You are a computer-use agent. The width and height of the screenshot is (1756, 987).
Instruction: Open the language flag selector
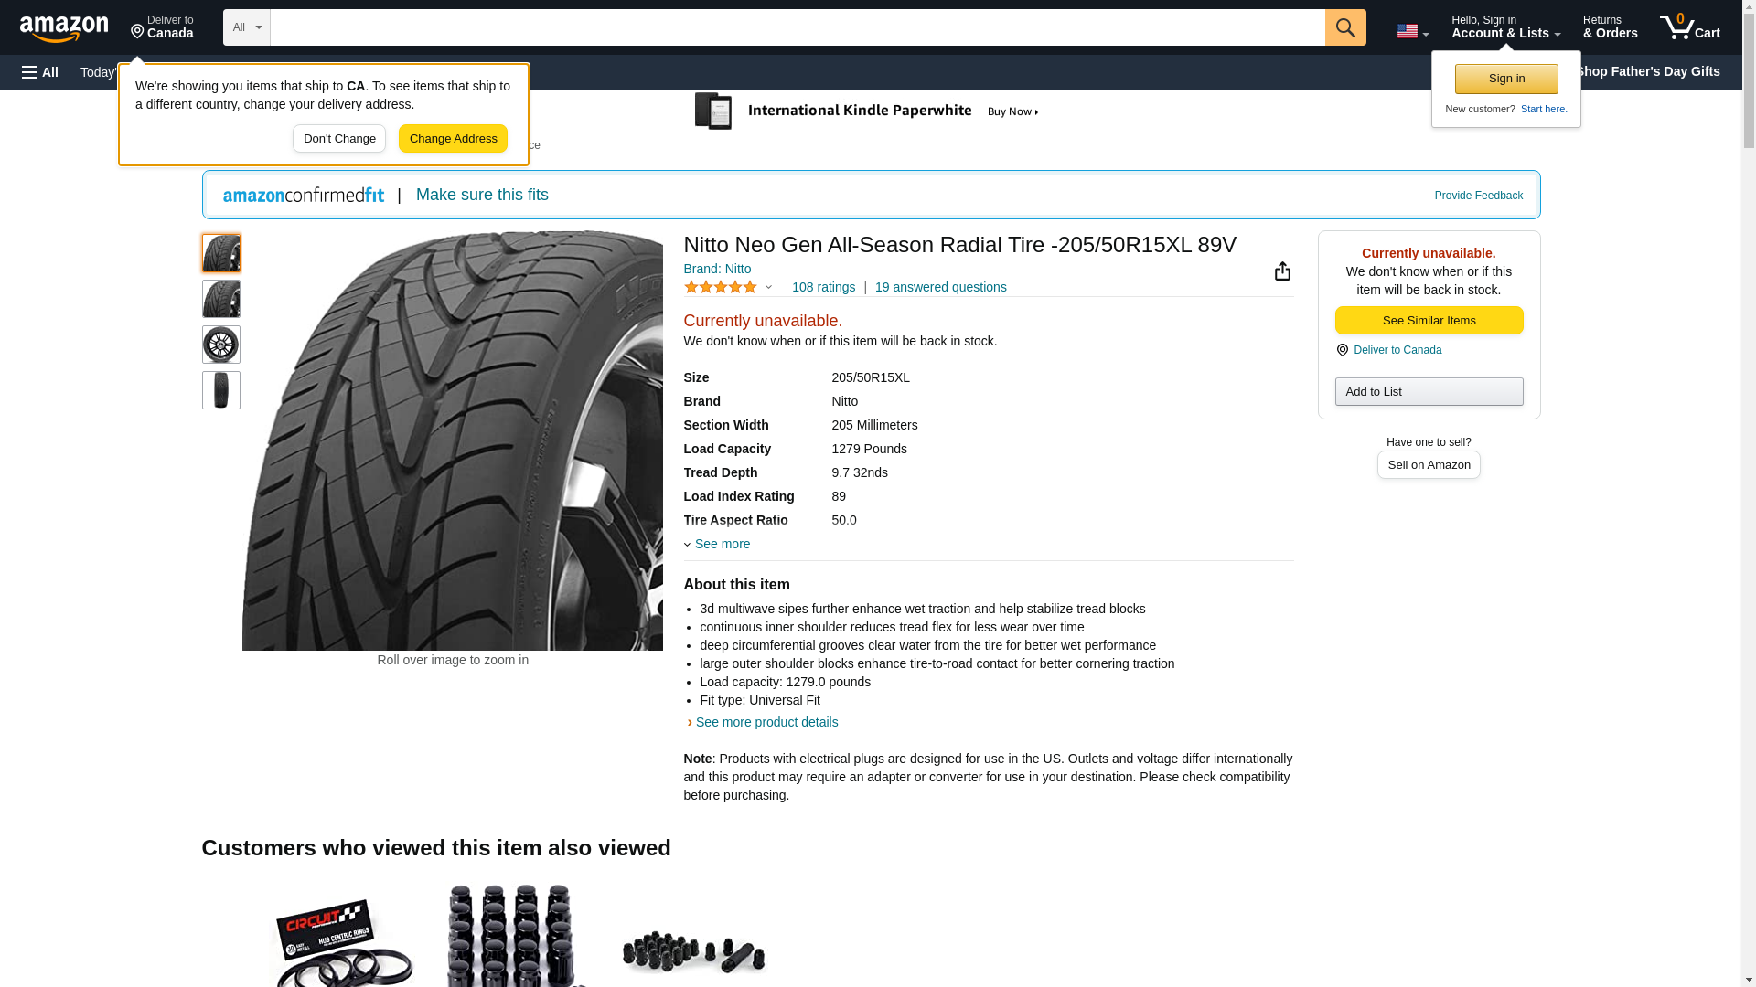point(1412,31)
